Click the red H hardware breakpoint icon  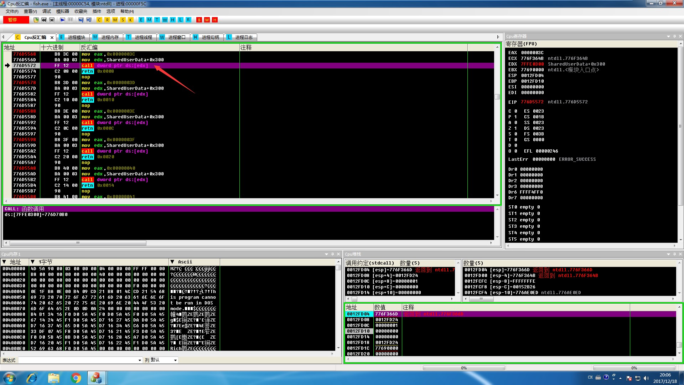point(215,20)
